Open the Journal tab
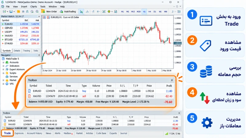Image resolution: width=246 pixels, height=138 pixels. coord(124,133)
